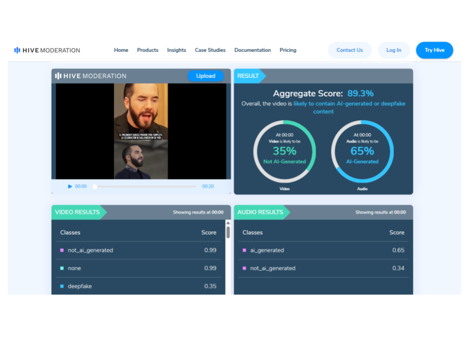Click the Contact Us button
The image size is (469, 352).
point(349,50)
